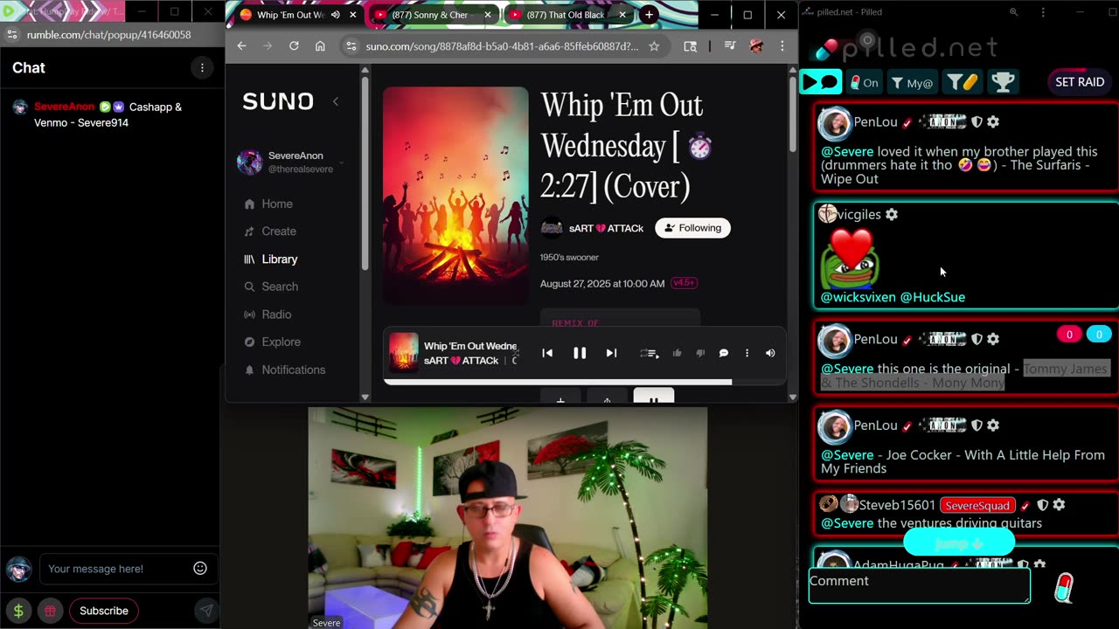This screenshot has height=629, width=1119.
Task: Reload the Suno page
Action: 294,46
